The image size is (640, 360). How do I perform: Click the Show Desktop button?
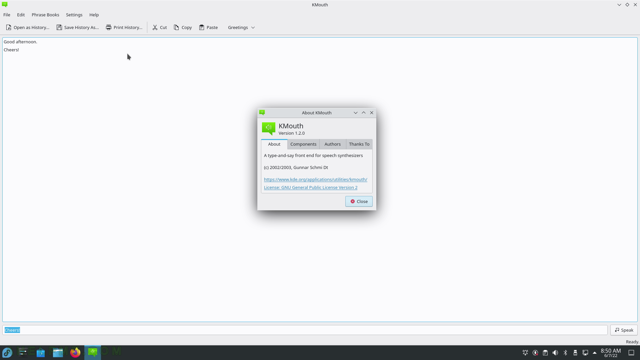[x=631, y=353]
